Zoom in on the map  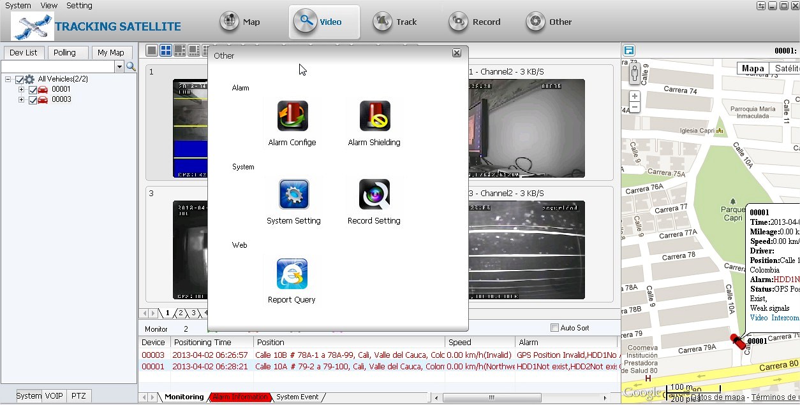pos(634,96)
